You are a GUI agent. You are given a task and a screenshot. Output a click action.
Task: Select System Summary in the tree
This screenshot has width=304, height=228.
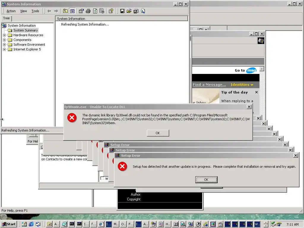coord(26,30)
